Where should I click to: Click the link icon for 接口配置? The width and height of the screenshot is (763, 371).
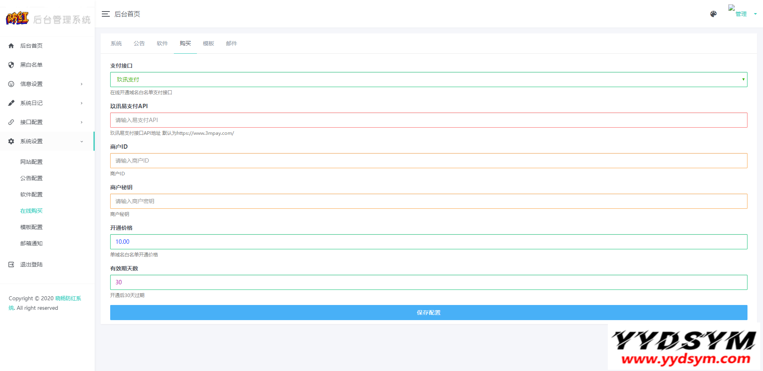[x=11, y=122]
